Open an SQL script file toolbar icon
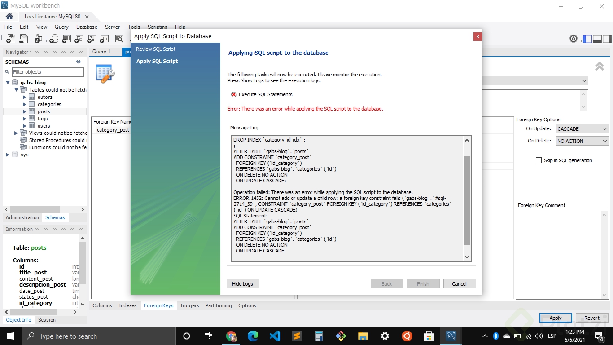 coord(23,39)
